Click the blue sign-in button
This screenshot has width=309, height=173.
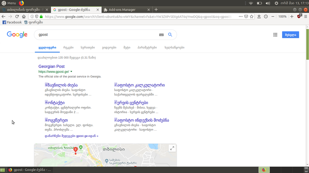(x=291, y=35)
